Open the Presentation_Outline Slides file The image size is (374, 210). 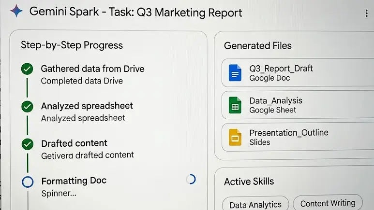298,137
